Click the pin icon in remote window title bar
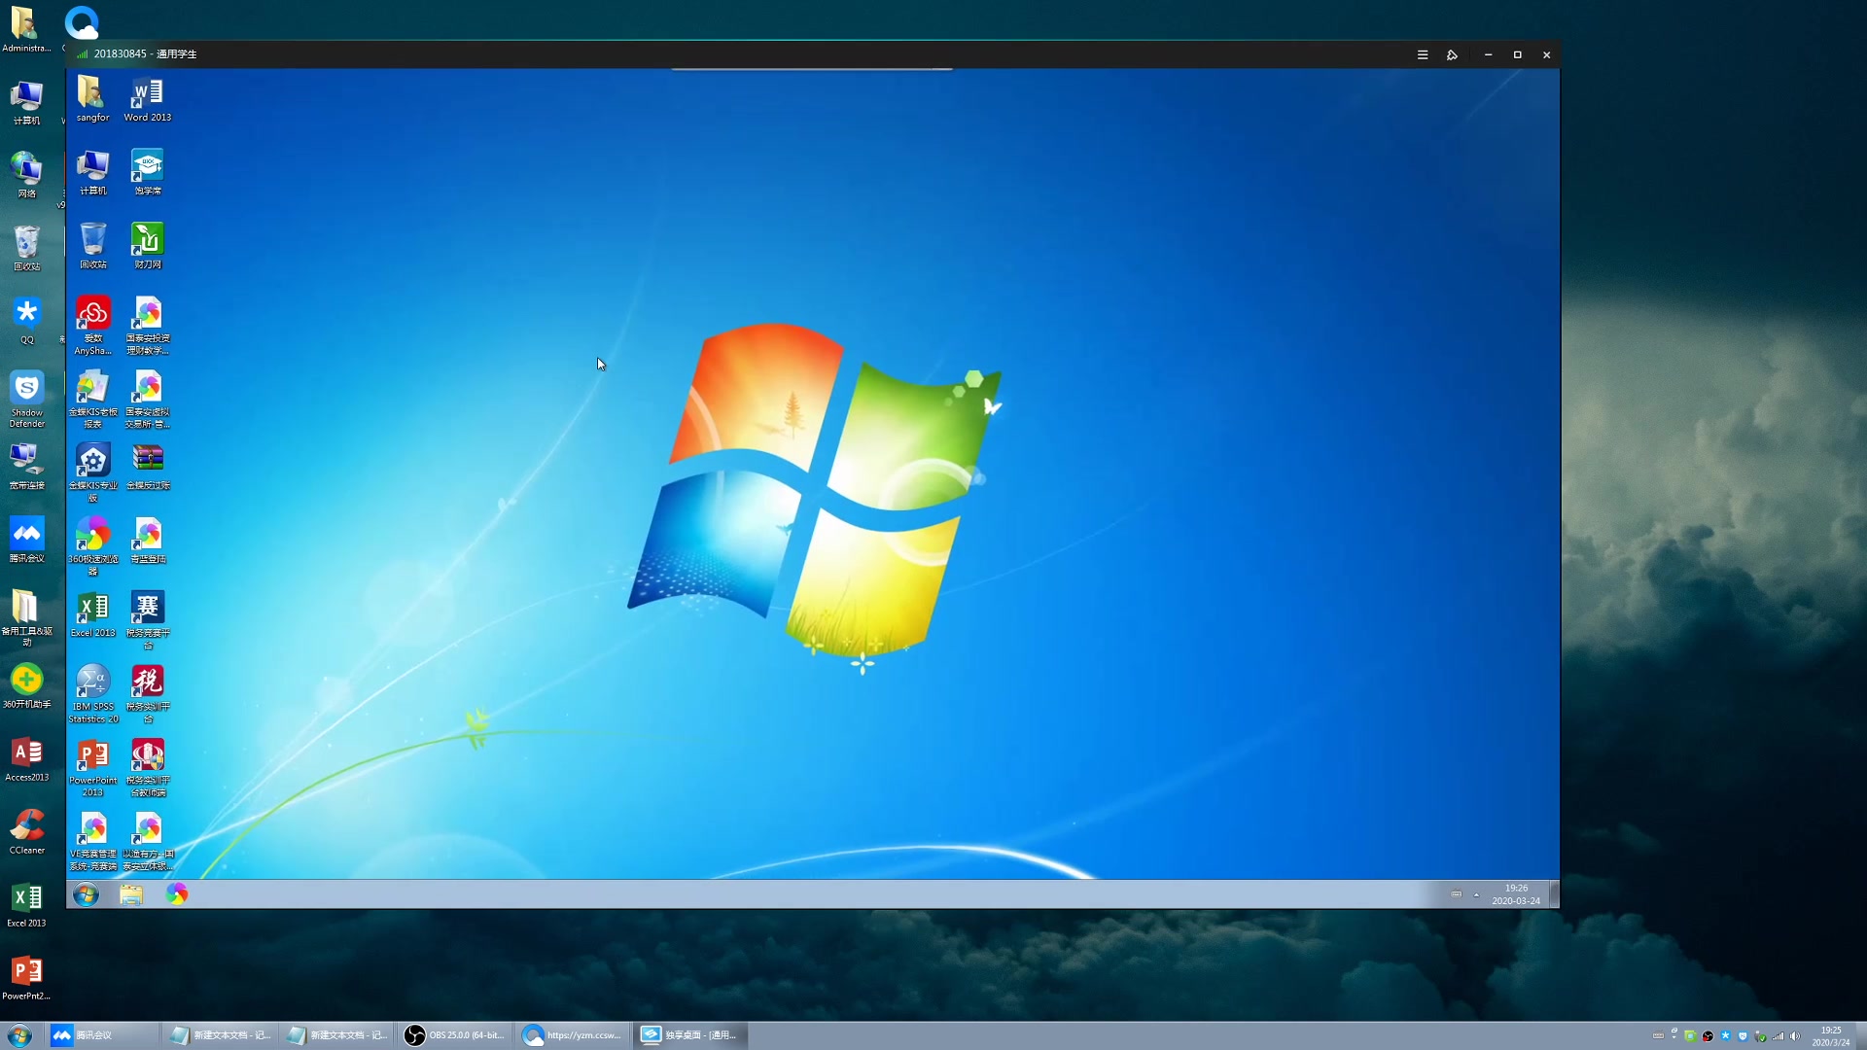Screen dimensions: 1867x1050 pos(1452,54)
